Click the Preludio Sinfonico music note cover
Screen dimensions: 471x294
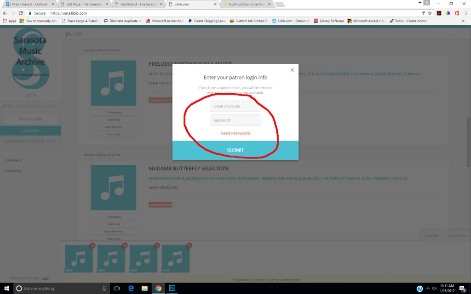(x=114, y=83)
